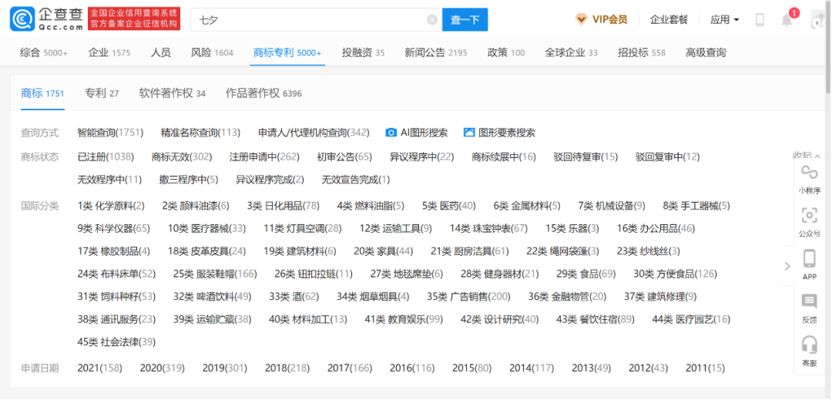Image resolution: width=832 pixels, height=400 pixels.
Task: Open the 客服 headset icon
Action: point(809,345)
